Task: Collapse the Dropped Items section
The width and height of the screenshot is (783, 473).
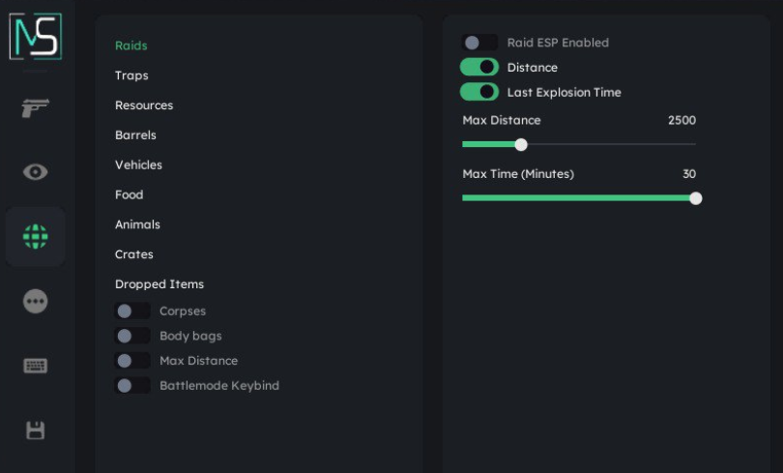Action: [x=159, y=284]
